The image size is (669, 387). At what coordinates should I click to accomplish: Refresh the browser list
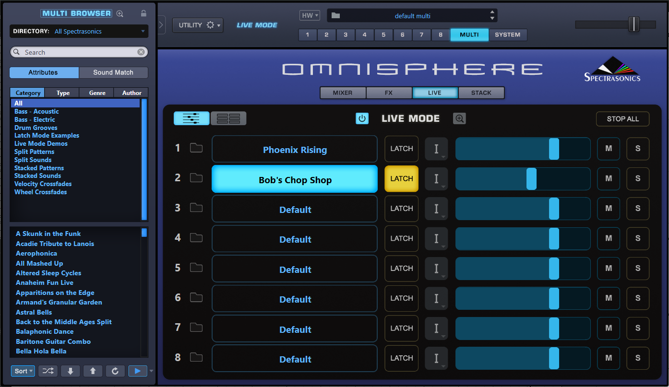pos(115,371)
